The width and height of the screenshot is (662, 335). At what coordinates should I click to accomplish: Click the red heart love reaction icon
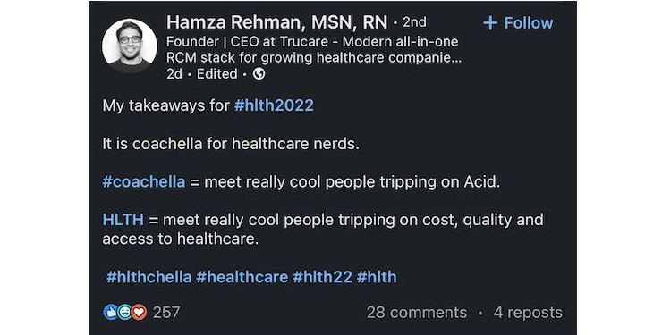click(x=139, y=313)
